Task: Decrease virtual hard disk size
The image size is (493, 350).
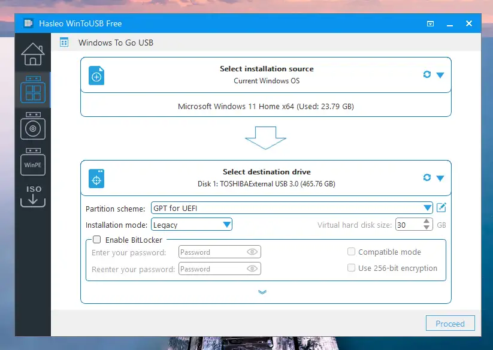Action: [427, 227]
